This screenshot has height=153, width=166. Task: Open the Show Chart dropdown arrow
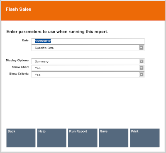pos(142,68)
